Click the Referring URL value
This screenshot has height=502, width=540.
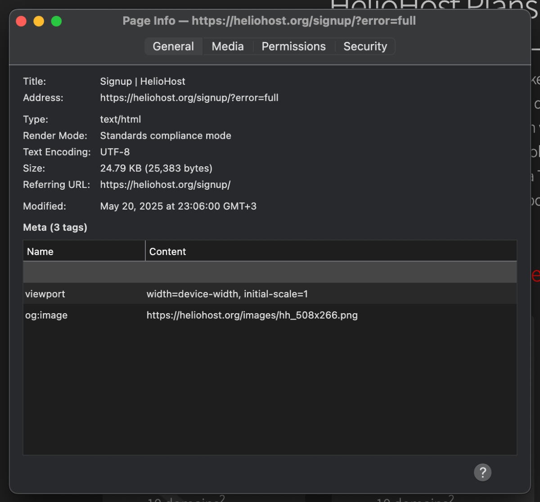165,184
